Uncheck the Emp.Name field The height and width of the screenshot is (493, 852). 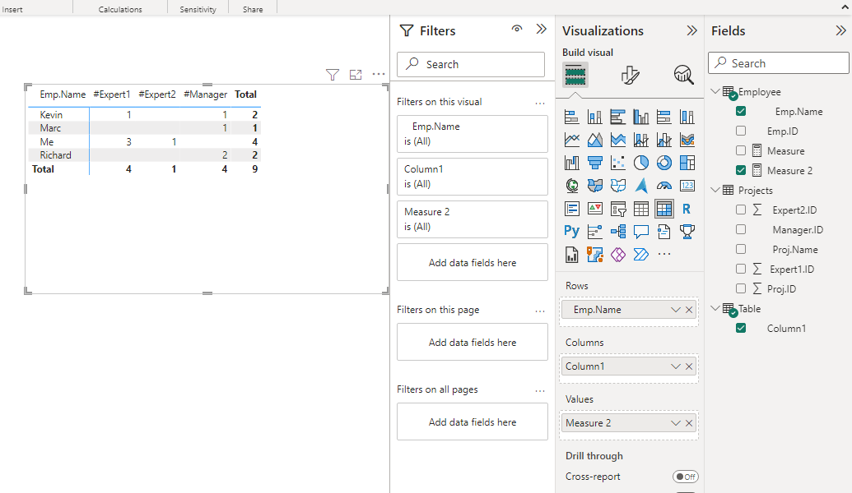pyautogui.click(x=741, y=111)
